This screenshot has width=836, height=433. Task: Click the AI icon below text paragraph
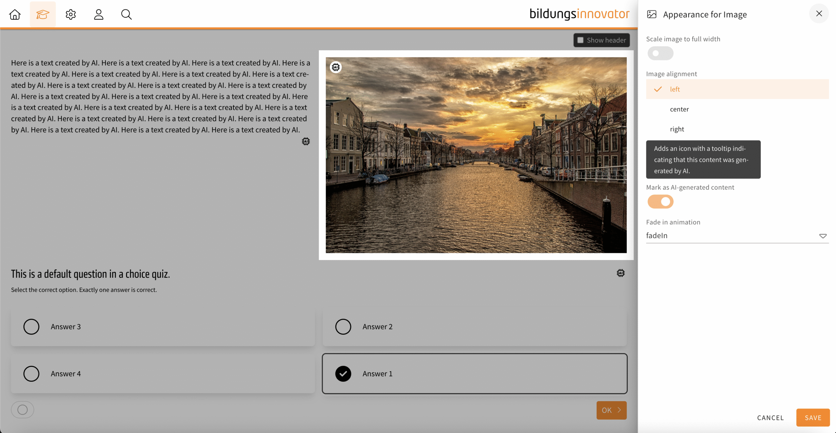click(x=306, y=141)
